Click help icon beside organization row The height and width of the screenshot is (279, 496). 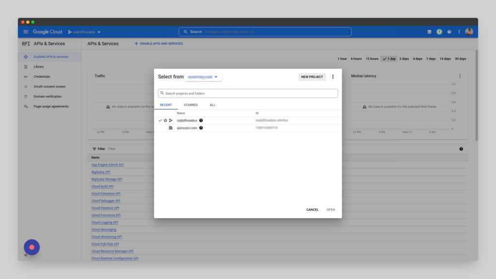[x=201, y=128]
